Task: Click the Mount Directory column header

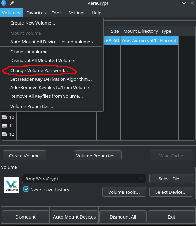Action: 140,31
